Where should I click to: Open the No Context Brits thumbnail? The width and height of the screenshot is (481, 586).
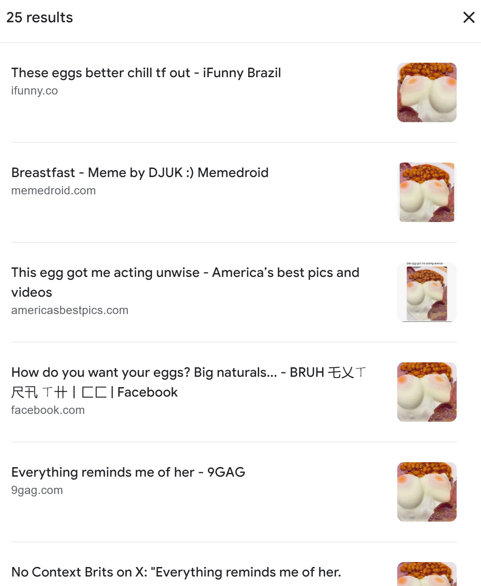coord(427,574)
